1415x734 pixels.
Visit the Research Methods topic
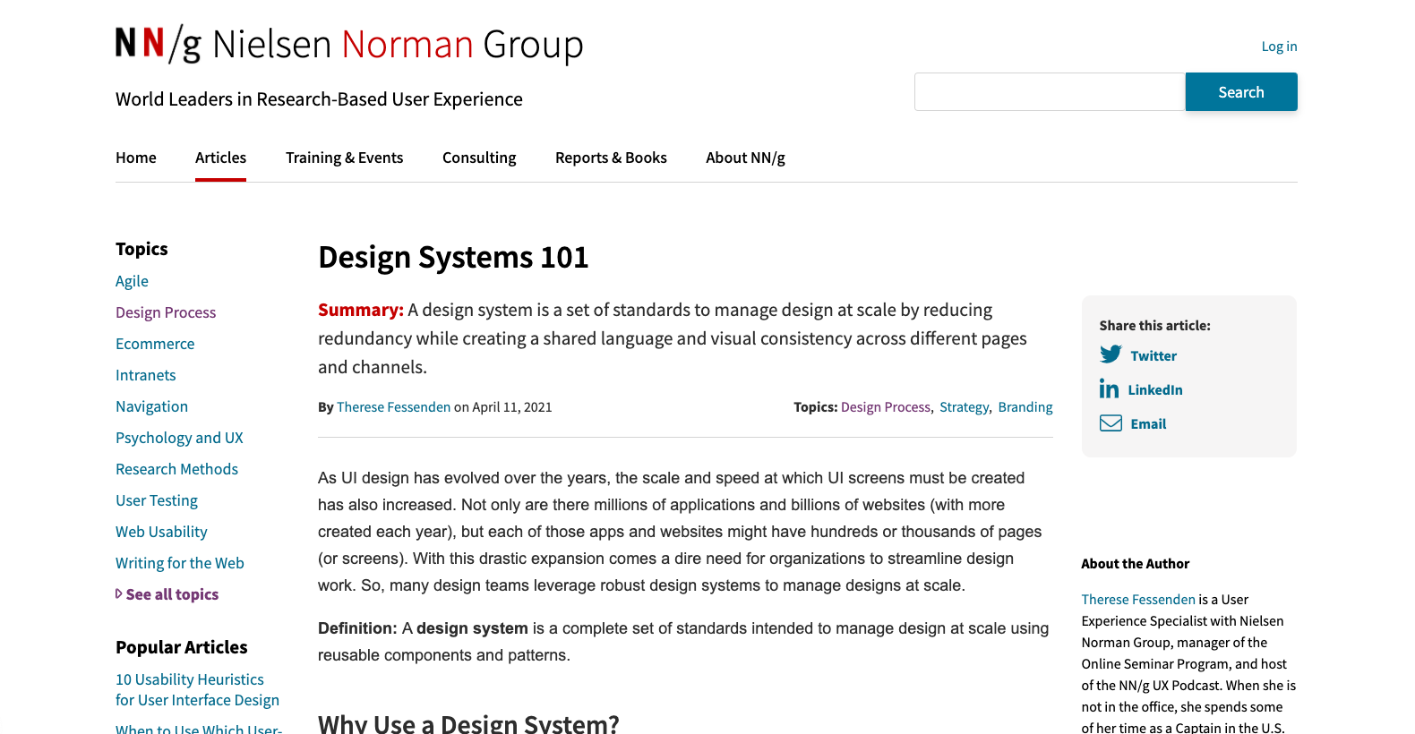176,469
